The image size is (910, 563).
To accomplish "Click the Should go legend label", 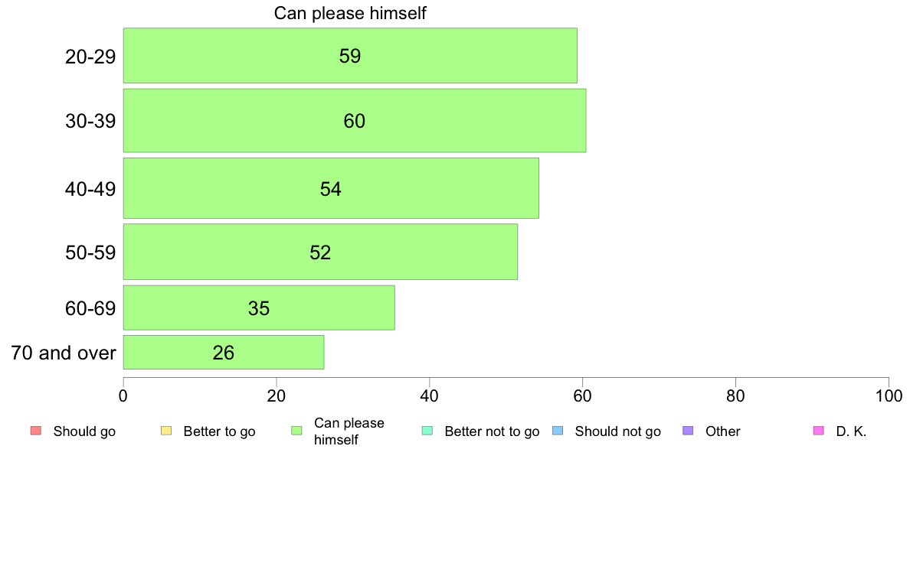I will click(84, 431).
